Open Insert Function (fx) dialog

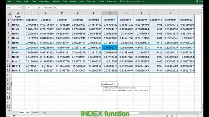[x=39, y=7]
